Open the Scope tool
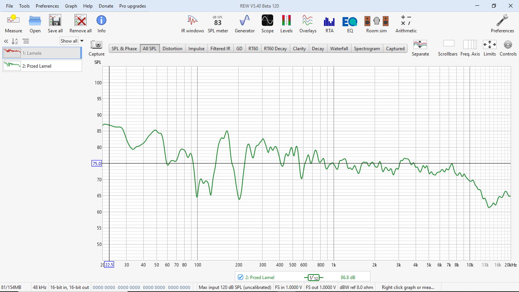Image resolution: width=519 pixels, height=292 pixels. click(x=267, y=21)
